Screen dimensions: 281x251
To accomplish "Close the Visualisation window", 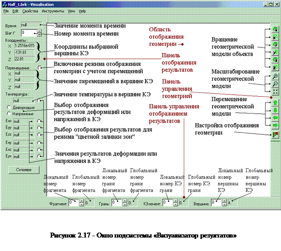I will pos(277,4).
